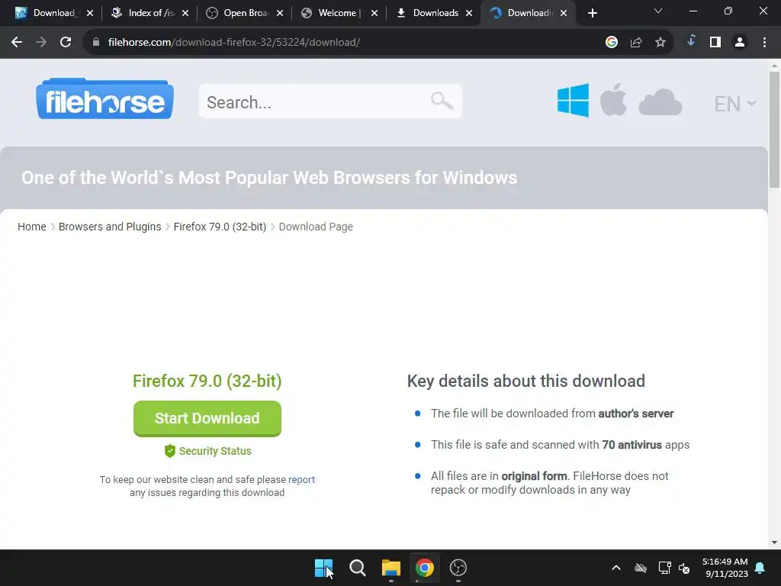Reload the current page
The width and height of the screenshot is (781, 586).
(x=66, y=43)
